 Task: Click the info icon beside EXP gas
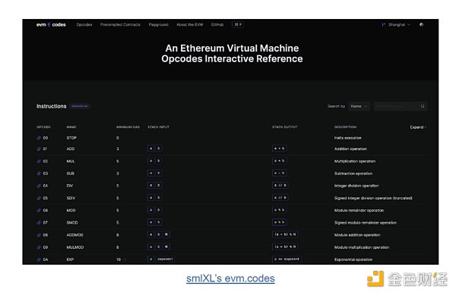pyautogui.click(x=125, y=259)
